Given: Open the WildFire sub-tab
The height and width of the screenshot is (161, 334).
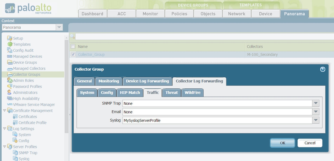Looking at the screenshot, I should tap(192, 93).
